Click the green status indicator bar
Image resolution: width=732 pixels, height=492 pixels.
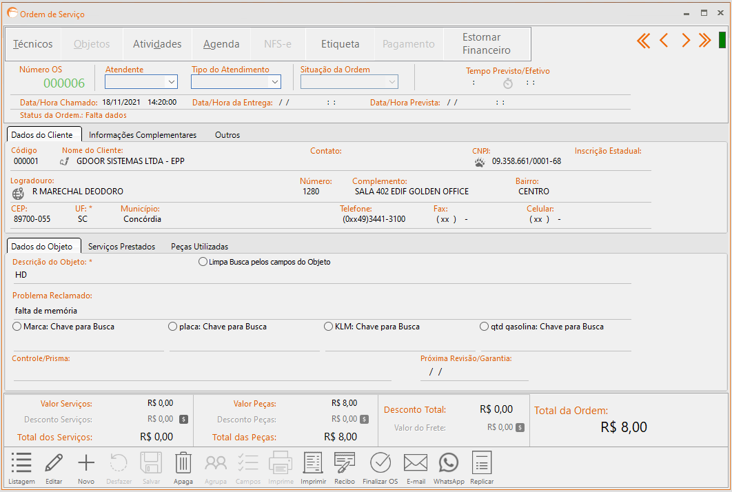coord(722,41)
